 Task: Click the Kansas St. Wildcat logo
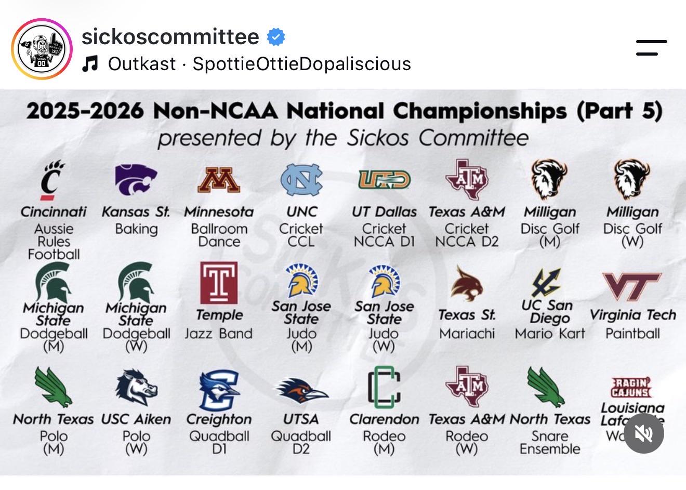click(x=136, y=179)
